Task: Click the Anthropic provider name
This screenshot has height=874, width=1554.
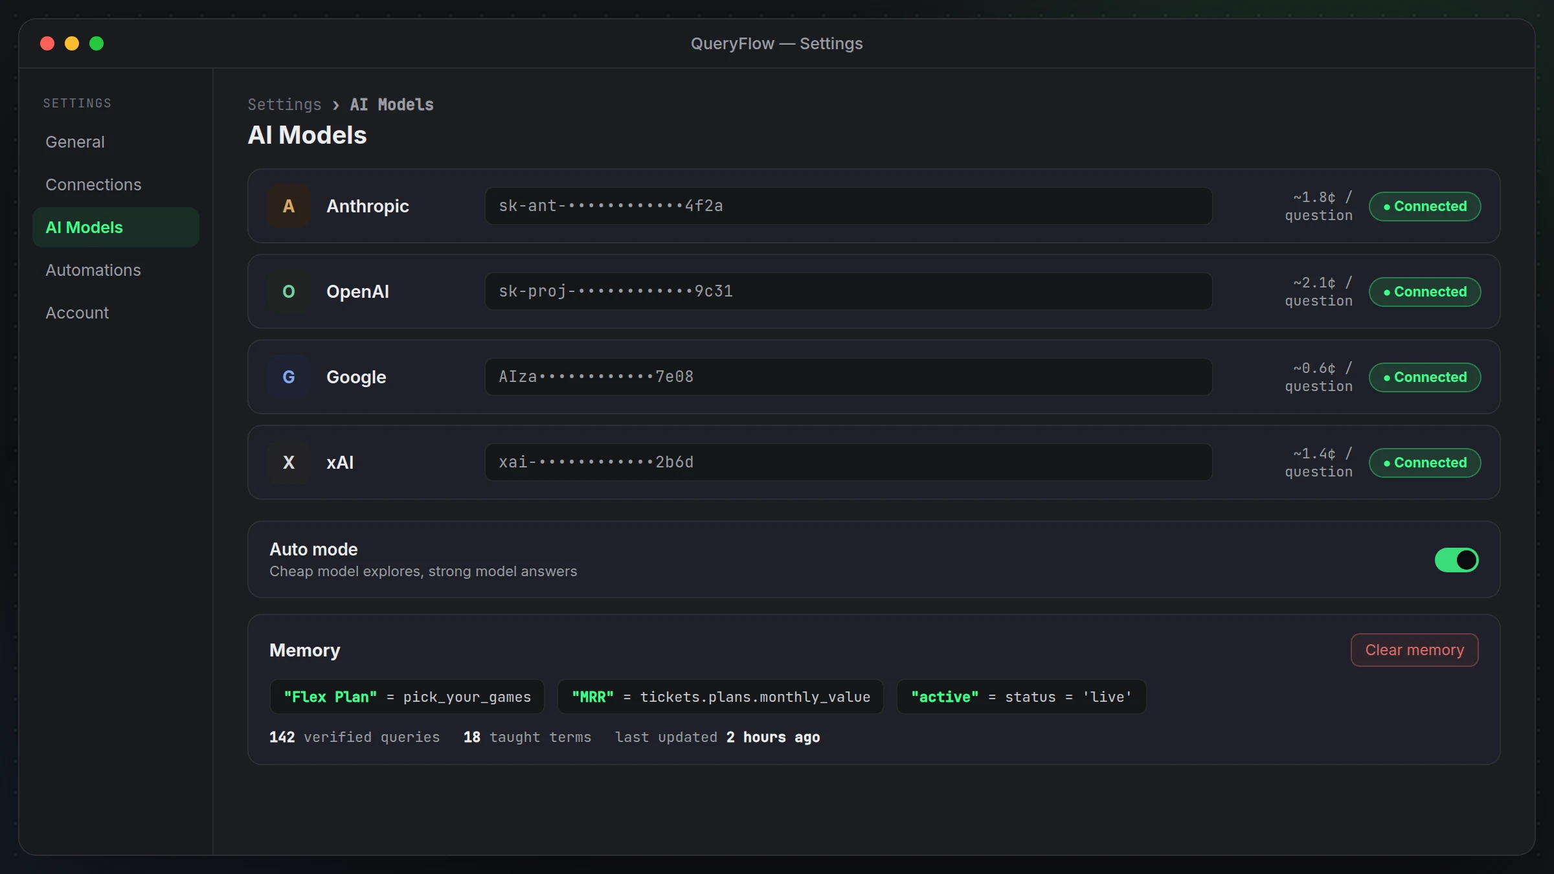Action: click(368, 206)
